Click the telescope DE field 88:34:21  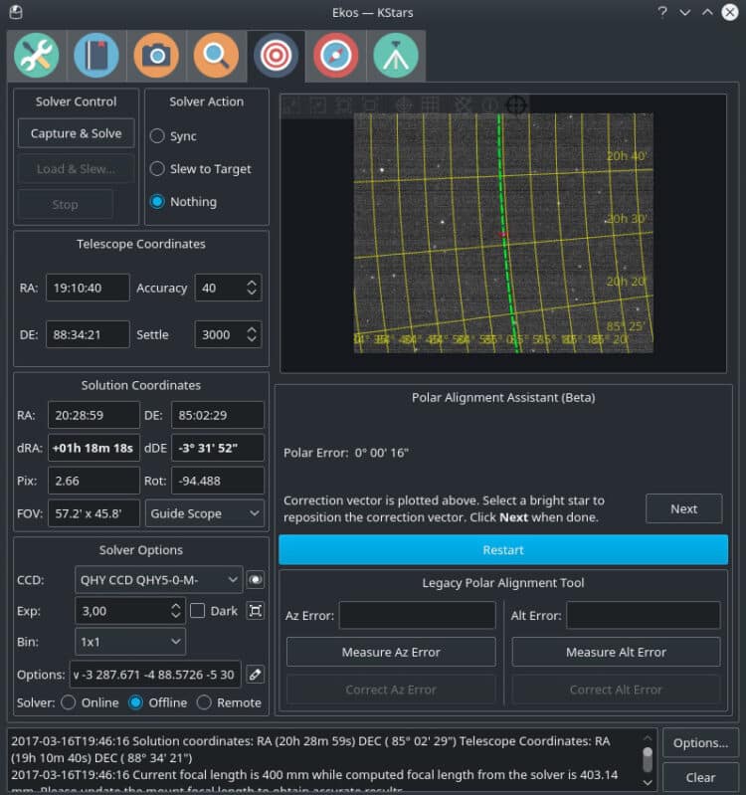[x=88, y=334]
